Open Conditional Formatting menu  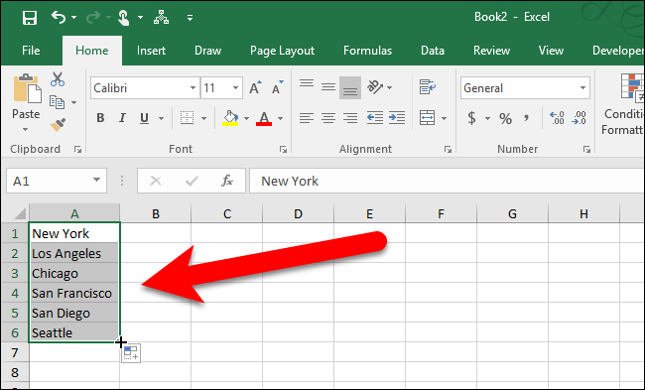pos(623,104)
